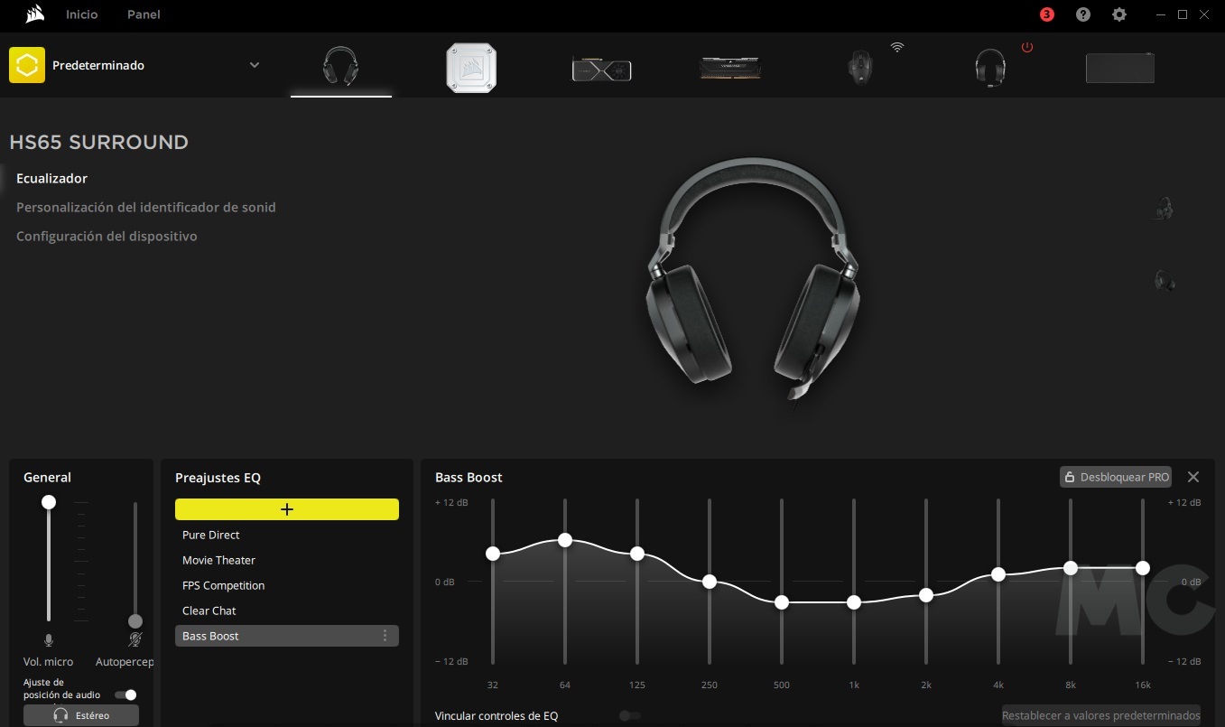Select the graphics card device icon

click(601, 69)
